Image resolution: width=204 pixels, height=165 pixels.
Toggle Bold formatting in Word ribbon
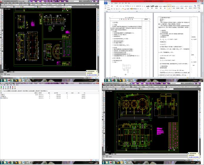tap(112, 9)
